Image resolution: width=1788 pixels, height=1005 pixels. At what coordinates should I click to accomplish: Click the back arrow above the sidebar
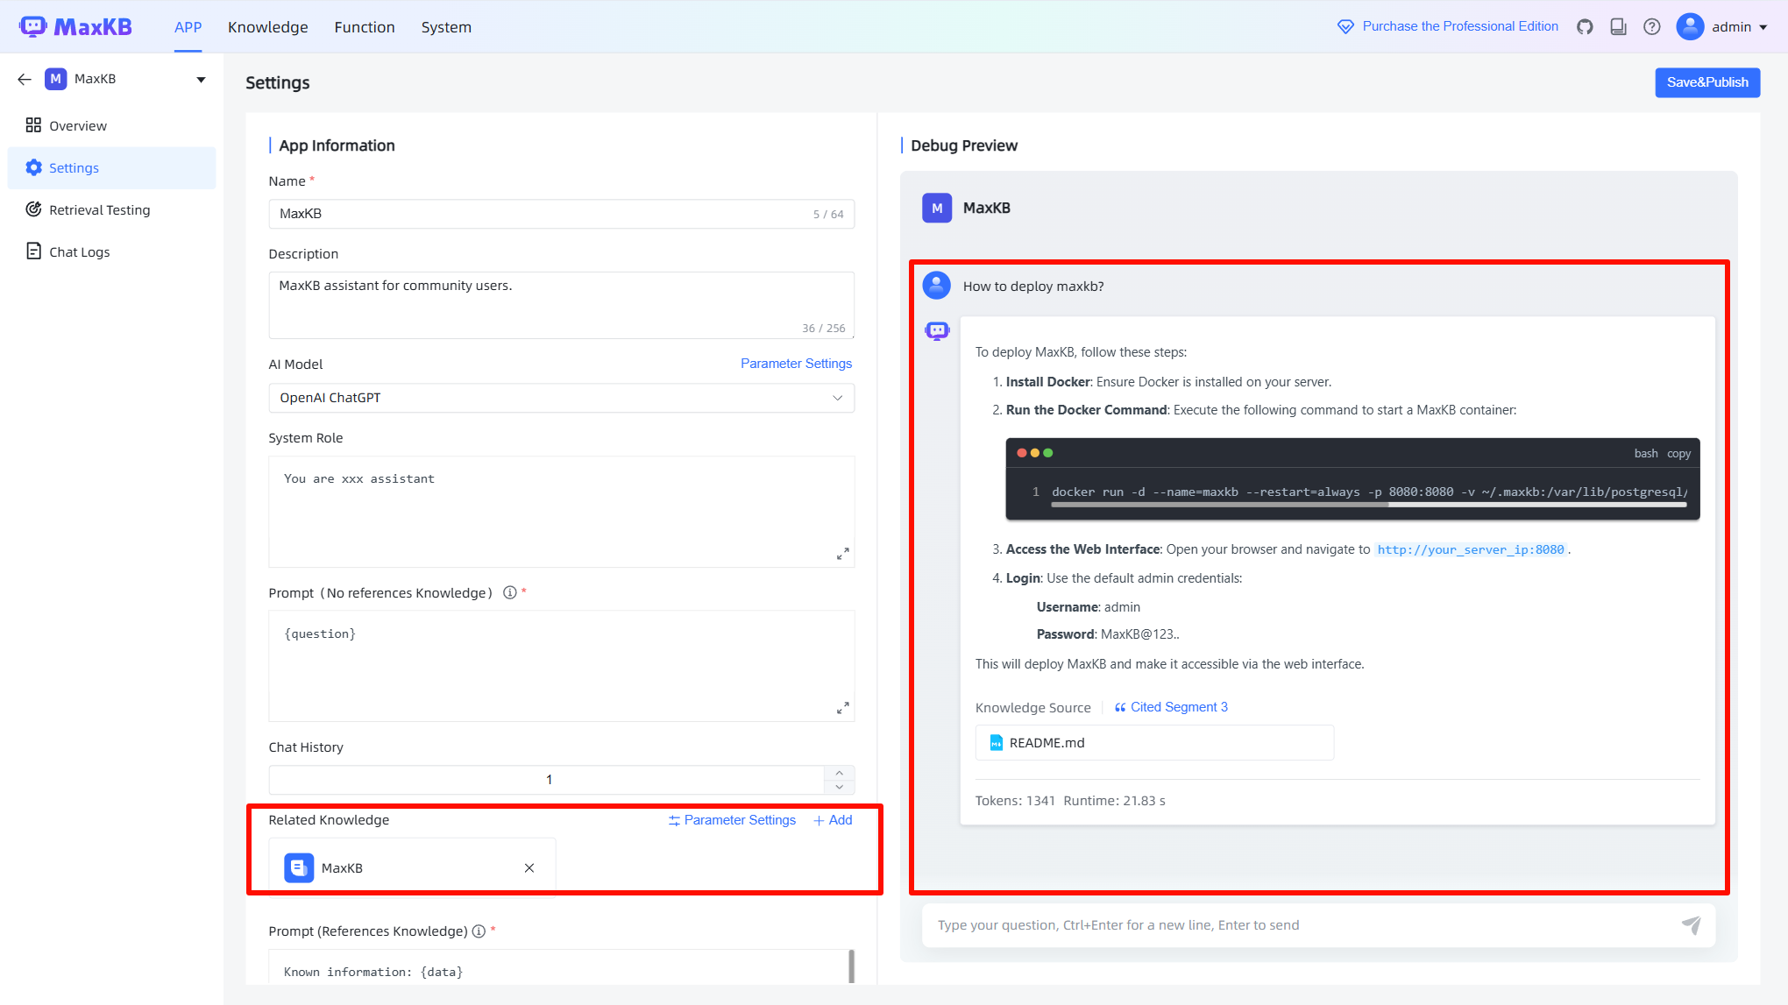[24, 79]
